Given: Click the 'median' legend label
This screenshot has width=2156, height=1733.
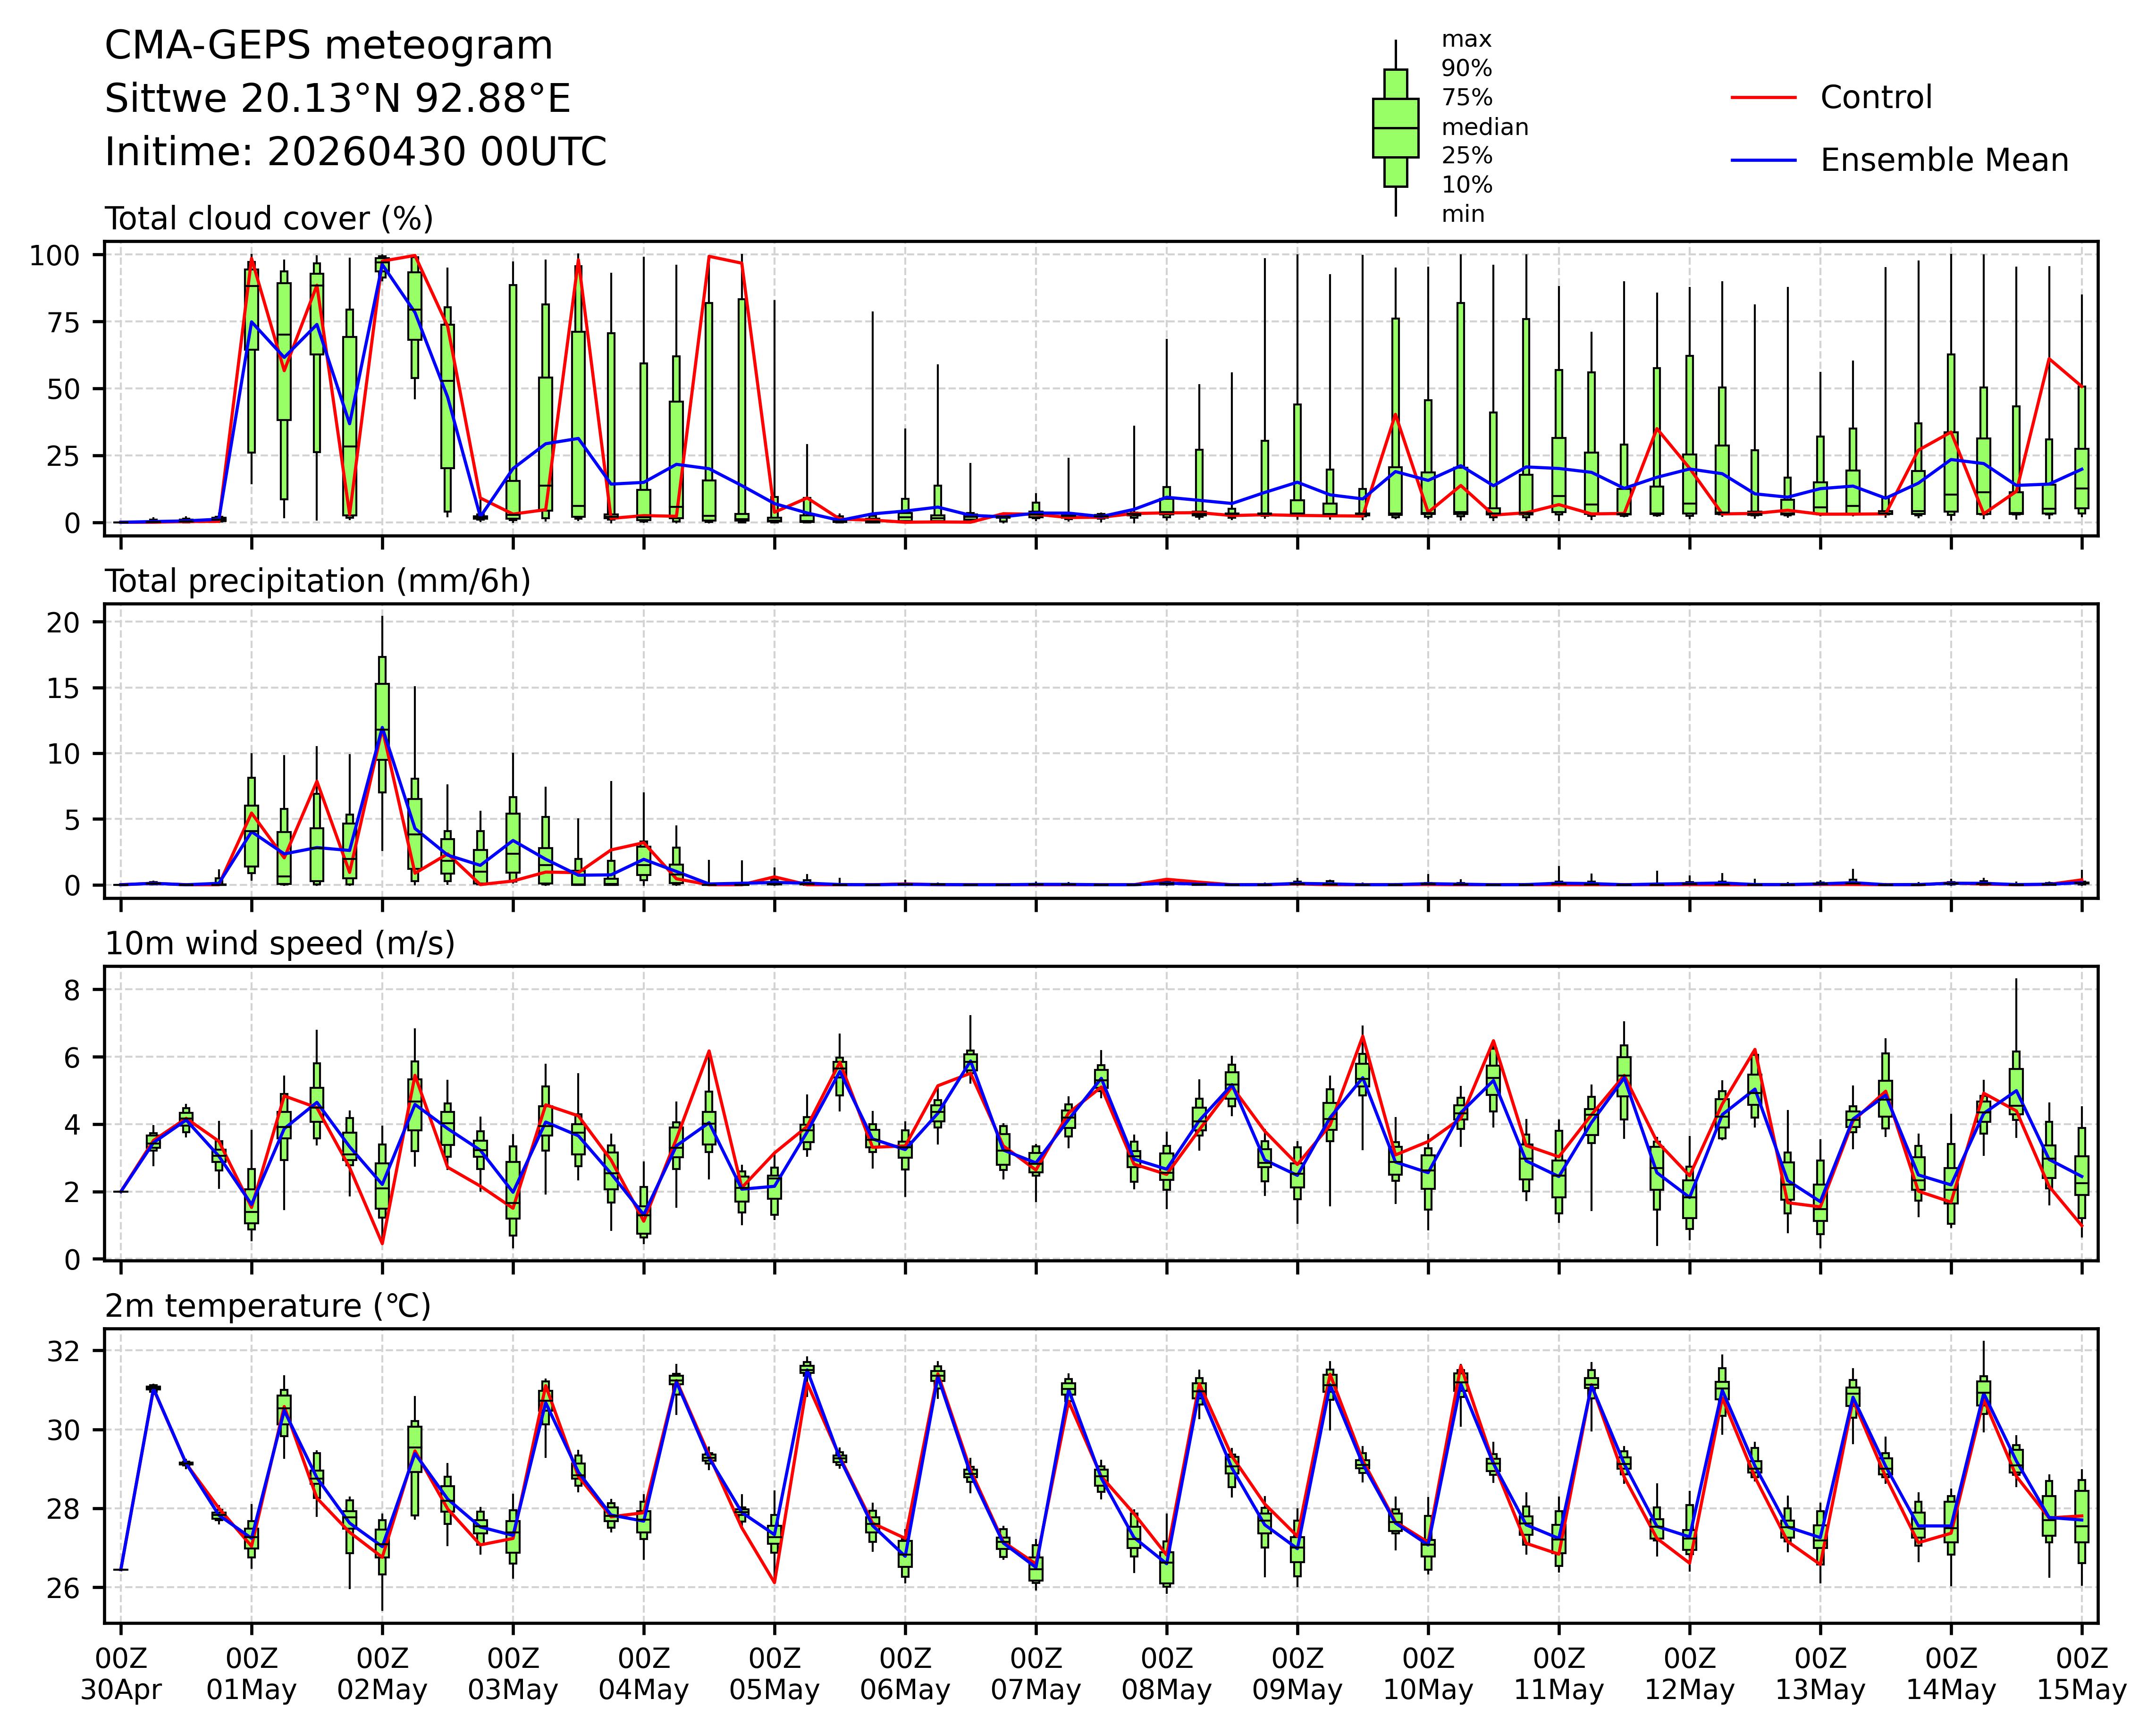Looking at the screenshot, I should [x=1484, y=127].
